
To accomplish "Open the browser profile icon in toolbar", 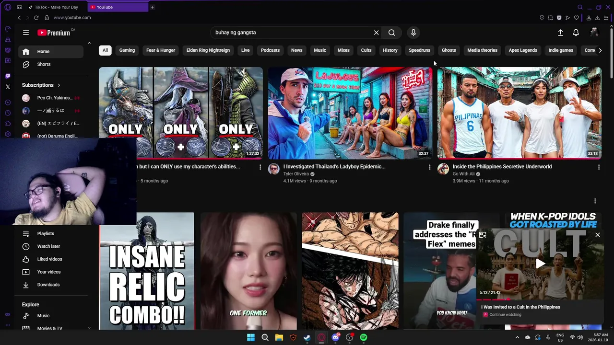I will (x=589, y=18).
